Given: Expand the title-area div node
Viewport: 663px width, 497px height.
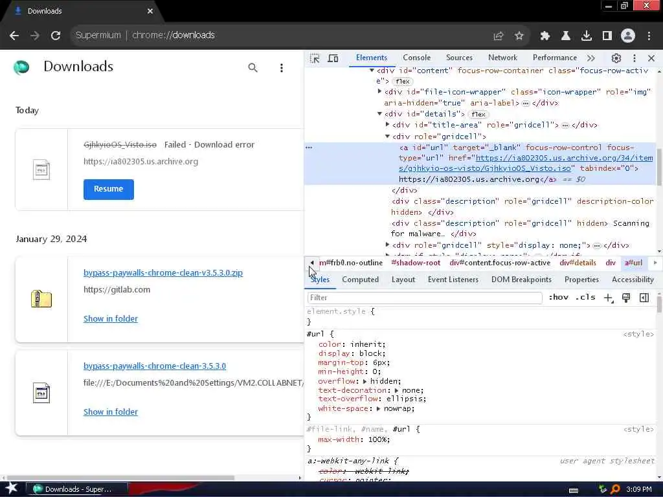Looking at the screenshot, I should click(x=387, y=125).
